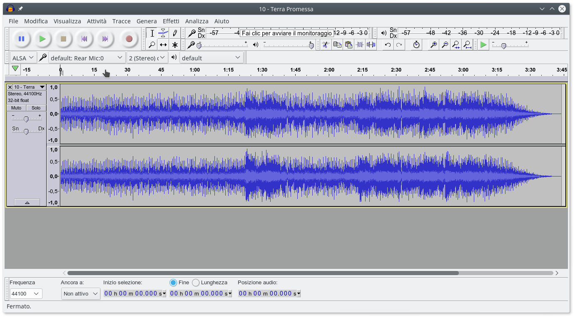The image size is (575, 318).
Task: Collapse track with bottom triangle button
Action: pyautogui.click(x=27, y=202)
